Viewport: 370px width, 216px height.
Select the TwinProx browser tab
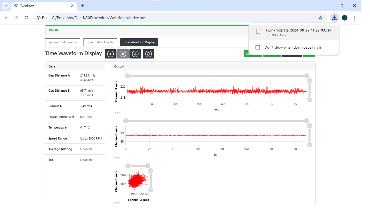pyautogui.click(x=44, y=6)
